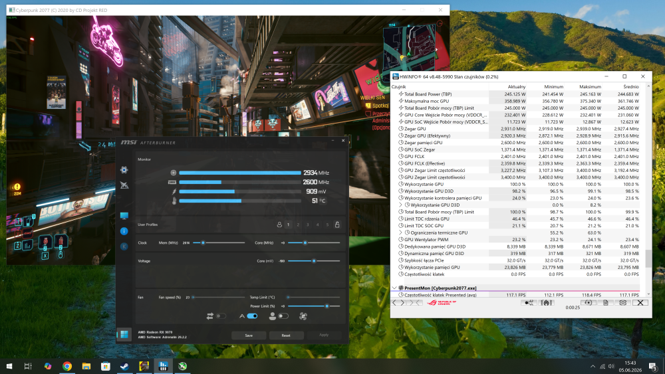Open the fan curve settings icon
The width and height of the screenshot is (665, 374).
click(303, 316)
